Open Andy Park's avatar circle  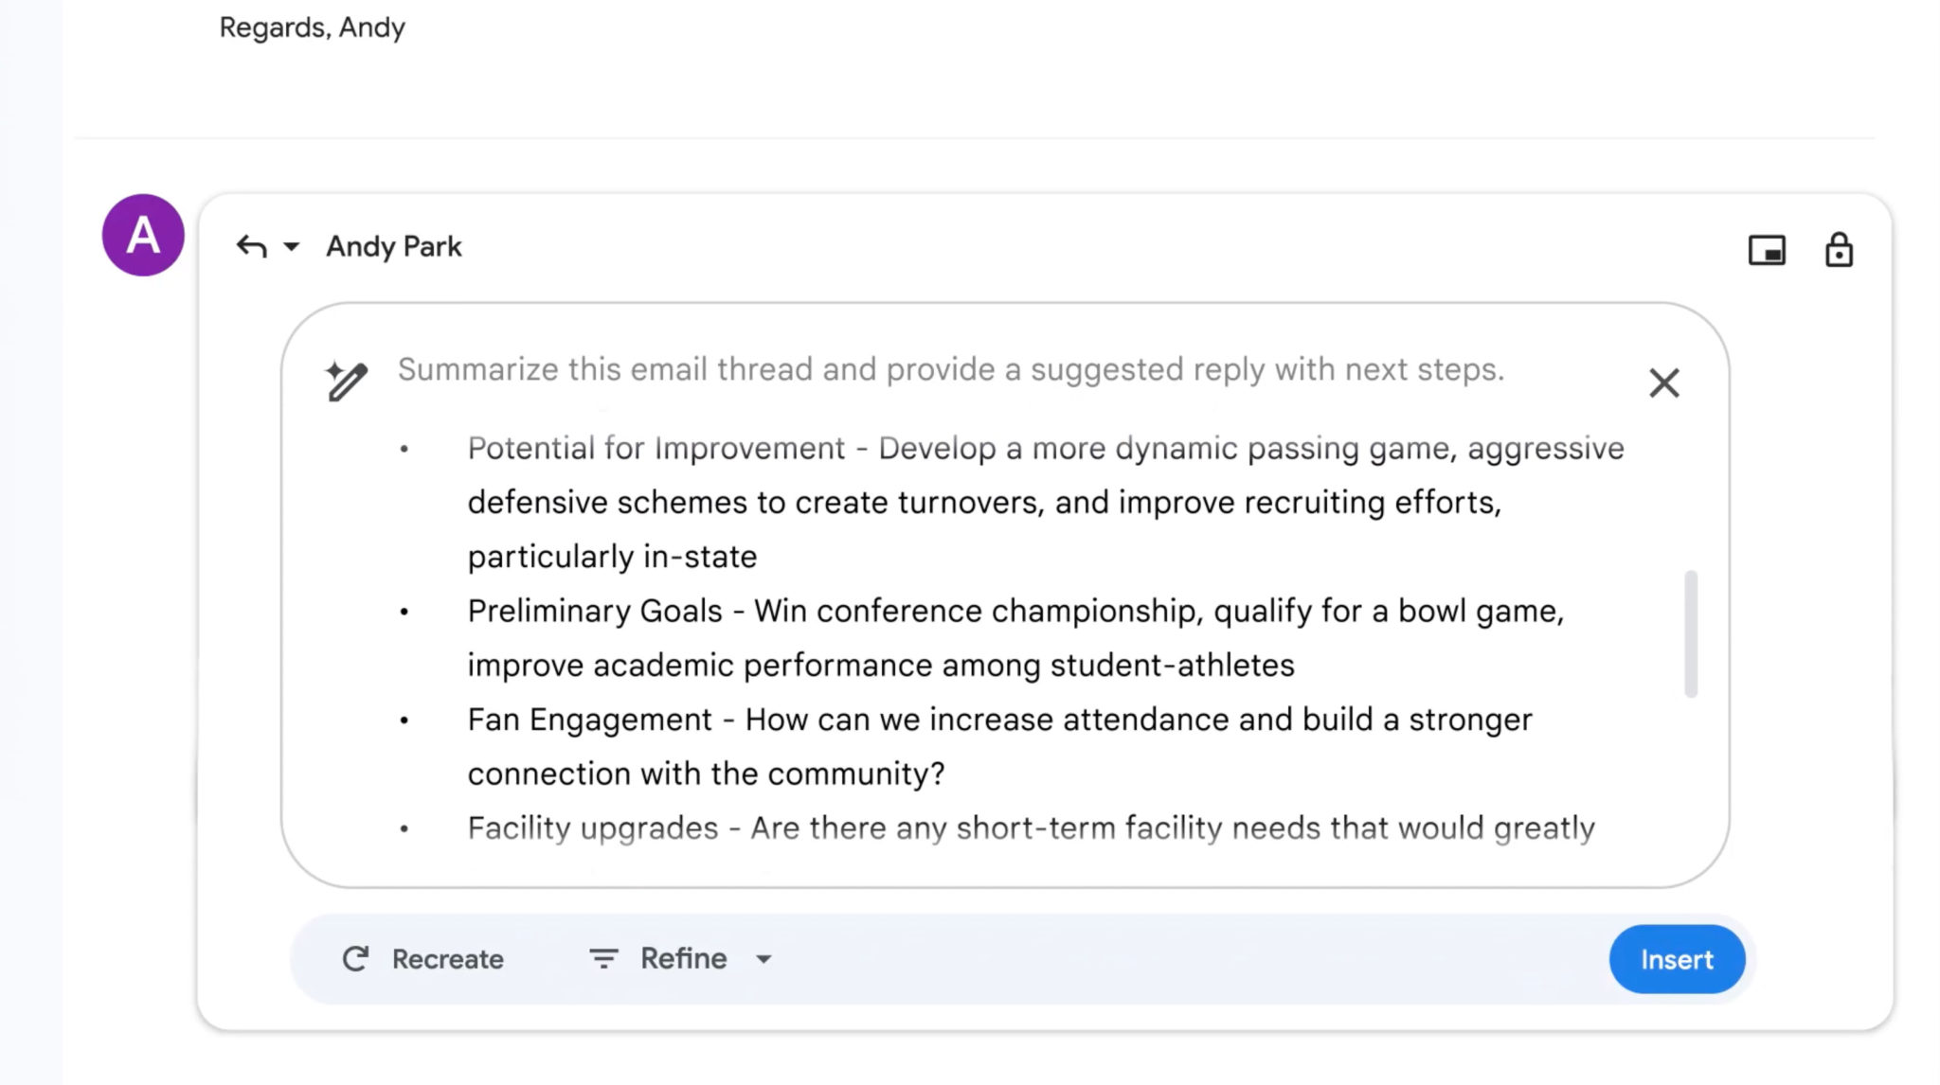[142, 235]
